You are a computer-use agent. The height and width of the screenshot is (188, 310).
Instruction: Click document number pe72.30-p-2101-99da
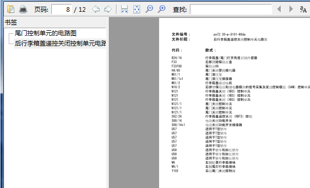(x=229, y=34)
